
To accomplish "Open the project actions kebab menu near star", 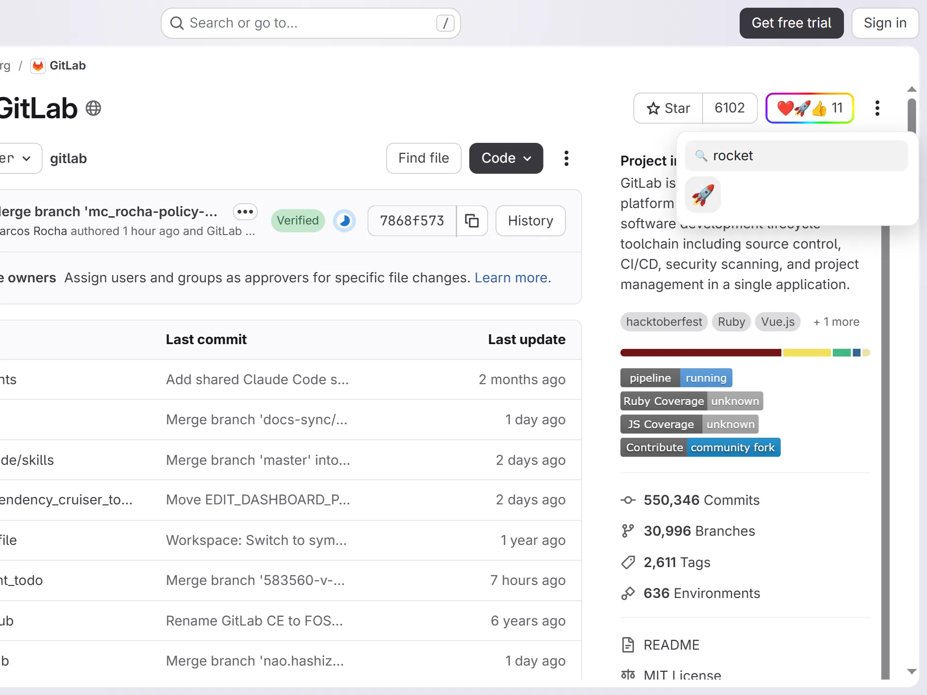I will coord(877,108).
